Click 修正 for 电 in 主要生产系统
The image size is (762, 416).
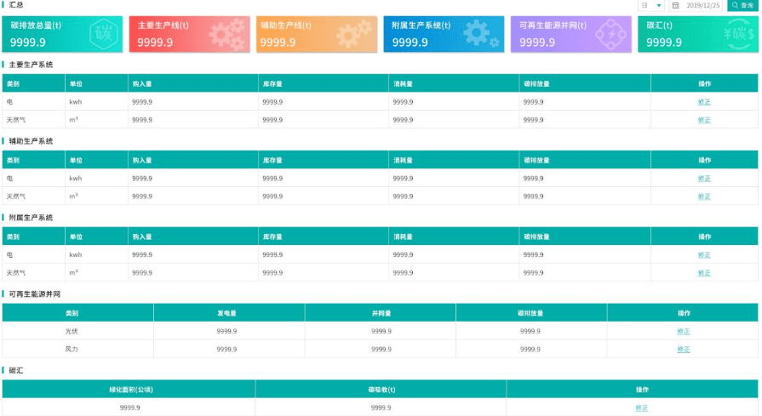coord(704,102)
